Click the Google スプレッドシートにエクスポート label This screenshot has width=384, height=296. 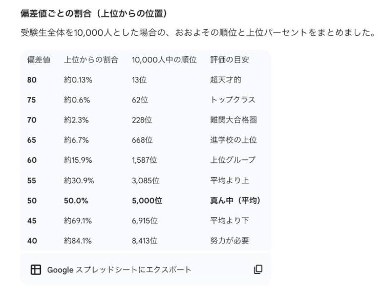click(x=119, y=269)
